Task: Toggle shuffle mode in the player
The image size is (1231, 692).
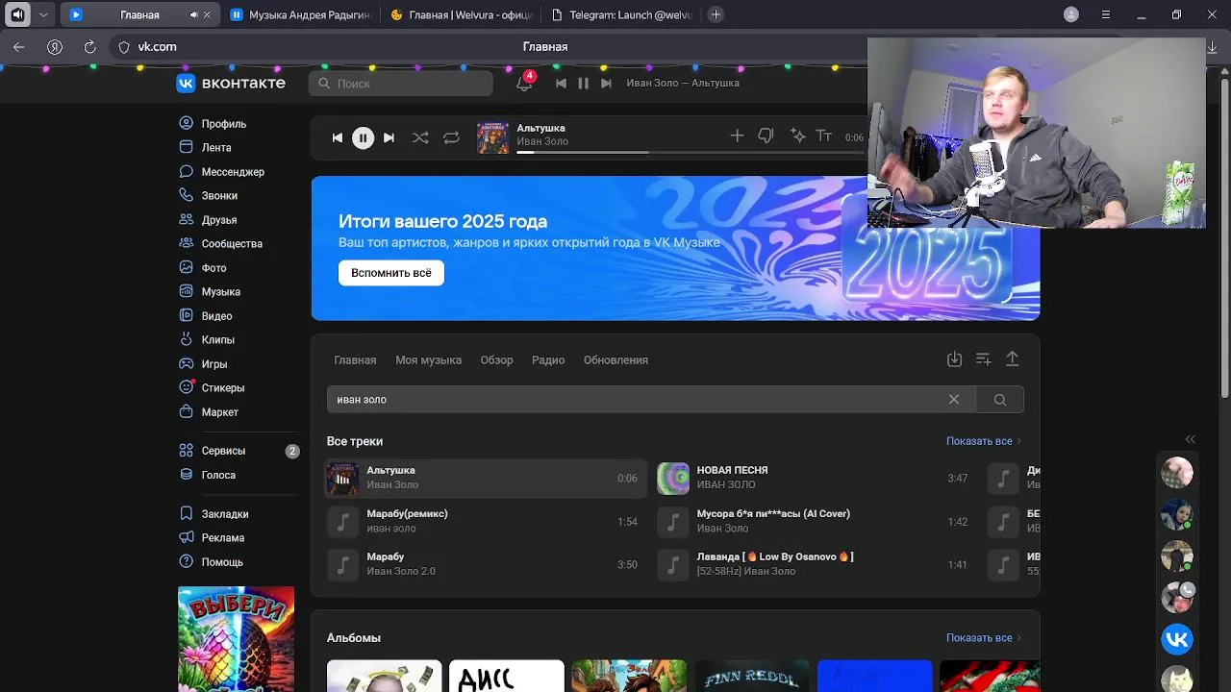Action: (420, 137)
